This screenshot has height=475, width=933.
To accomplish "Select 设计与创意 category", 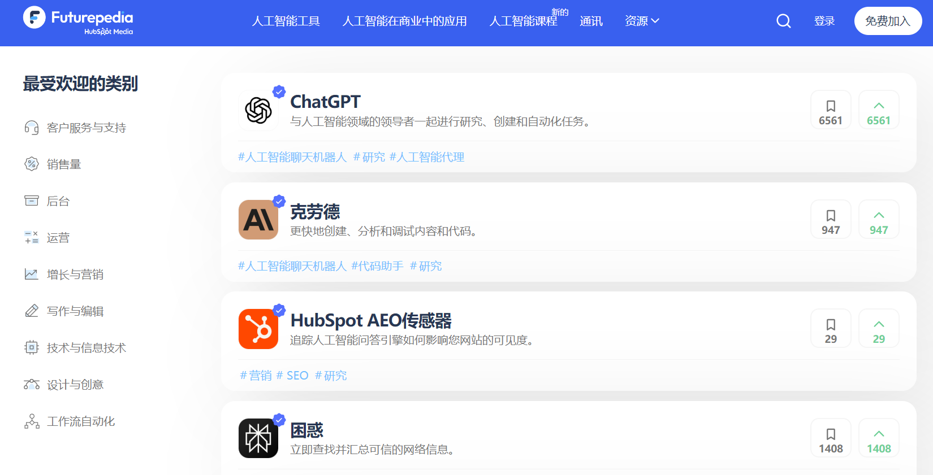I will pos(75,385).
